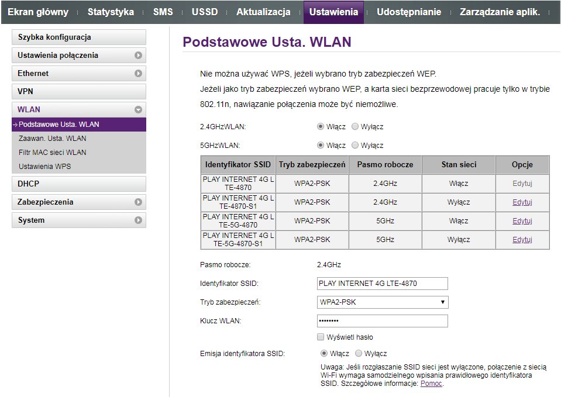This screenshot has height=397, width=561.
Task: Open Filtr MAC sieci WLAN page
Action: point(52,153)
